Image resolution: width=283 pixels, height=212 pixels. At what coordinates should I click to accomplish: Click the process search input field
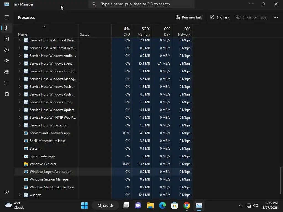(141, 4)
